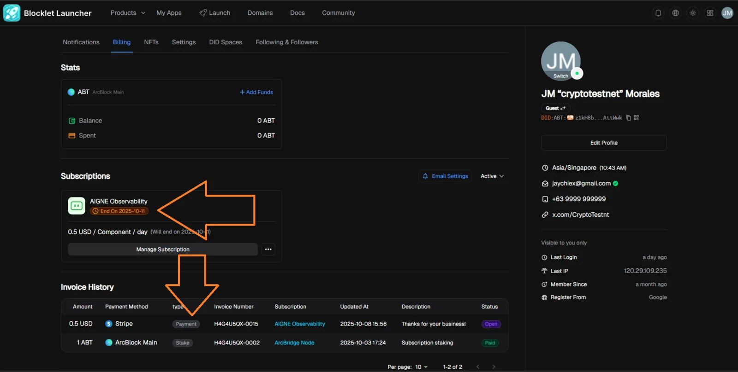738x372 pixels.
Task: Open the Launch menu item
Action: point(215,13)
